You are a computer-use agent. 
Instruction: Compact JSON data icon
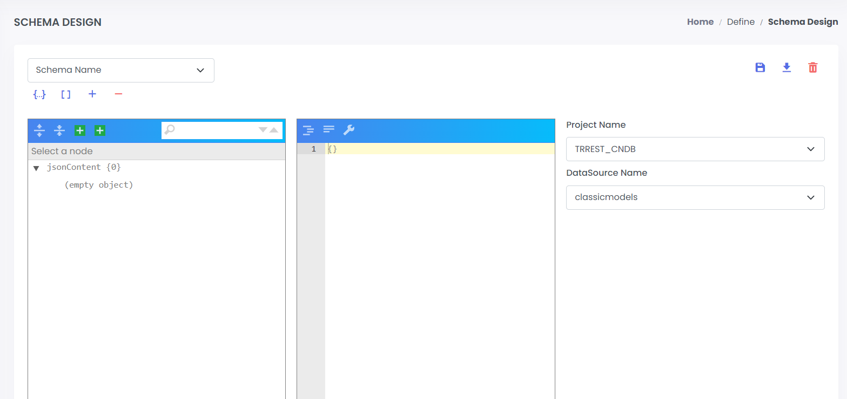coord(329,129)
